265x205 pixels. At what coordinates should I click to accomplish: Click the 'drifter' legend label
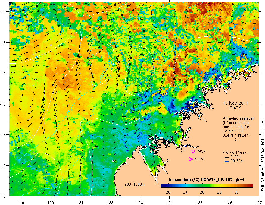(200, 159)
